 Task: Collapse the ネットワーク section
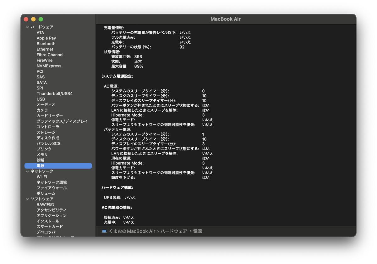(28, 171)
